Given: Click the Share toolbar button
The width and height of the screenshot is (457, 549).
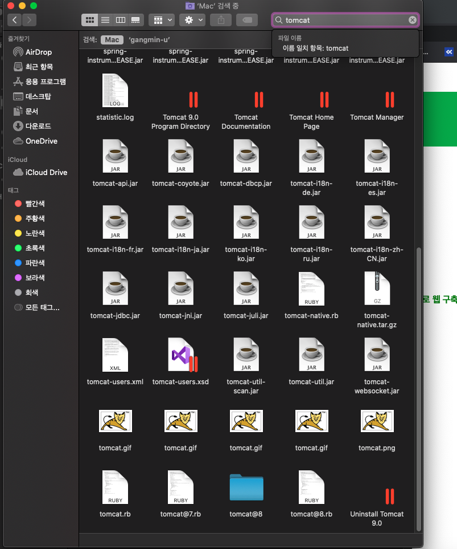Looking at the screenshot, I should (221, 20).
